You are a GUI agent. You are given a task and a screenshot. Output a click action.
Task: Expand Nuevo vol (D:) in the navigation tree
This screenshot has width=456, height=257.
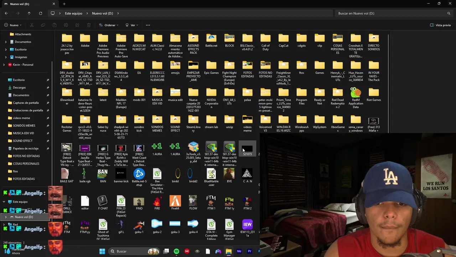[x=6, y=217]
